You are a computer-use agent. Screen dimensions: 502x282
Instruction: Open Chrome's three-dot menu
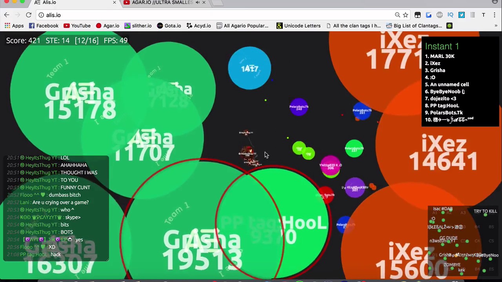495,15
